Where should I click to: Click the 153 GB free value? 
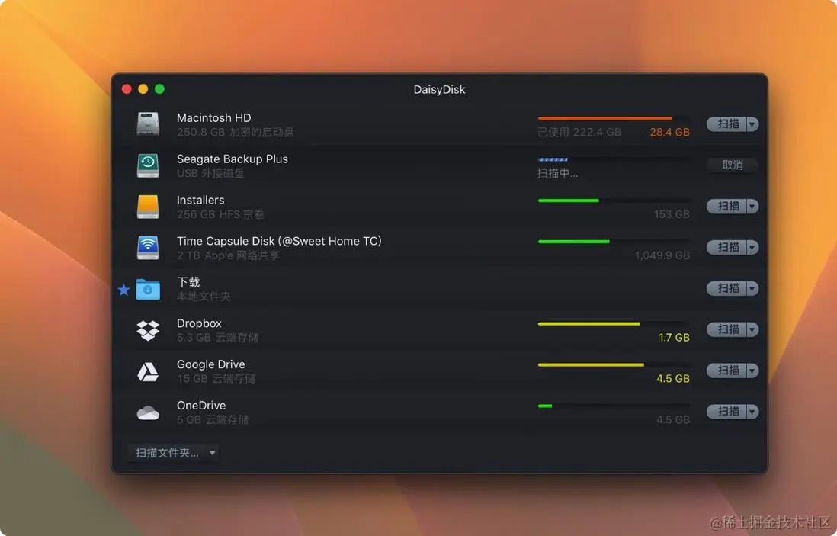(672, 214)
